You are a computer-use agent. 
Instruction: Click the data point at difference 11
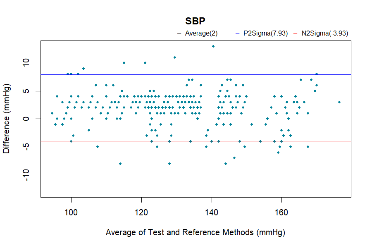coord(175,57)
